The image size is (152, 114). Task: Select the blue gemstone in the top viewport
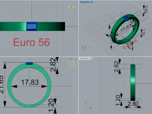[32, 26]
